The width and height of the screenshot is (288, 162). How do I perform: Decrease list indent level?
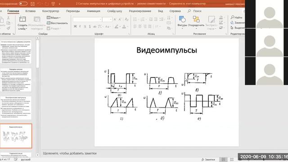(151, 19)
